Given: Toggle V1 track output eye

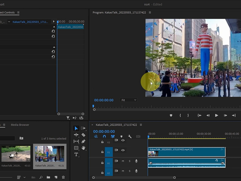Looking at the screenshot, I should pos(123,150).
